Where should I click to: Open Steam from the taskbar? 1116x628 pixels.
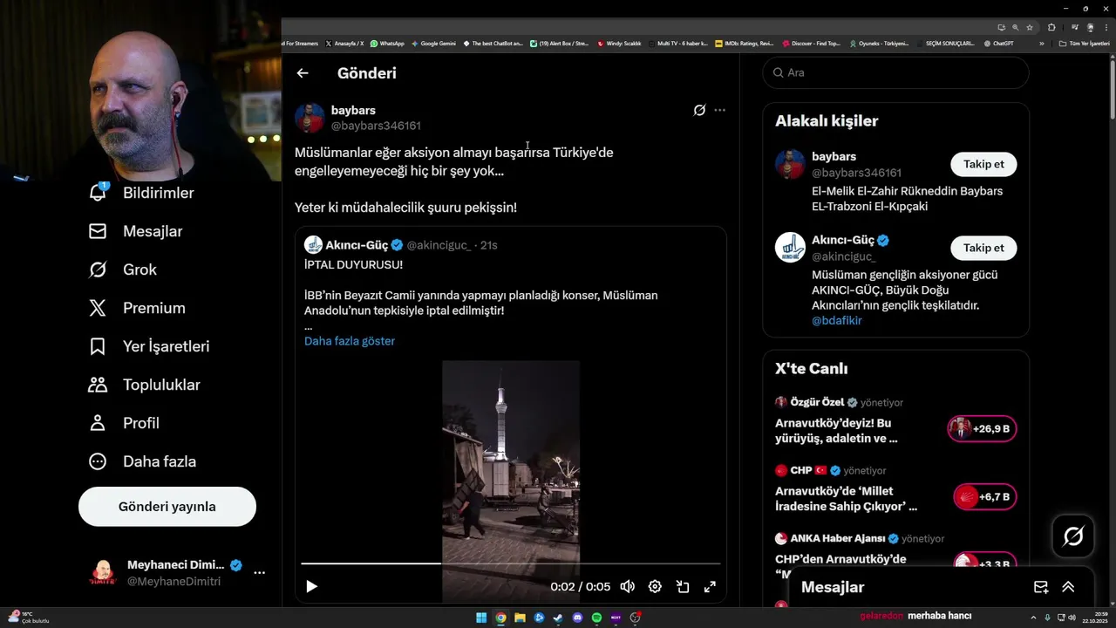(558, 618)
